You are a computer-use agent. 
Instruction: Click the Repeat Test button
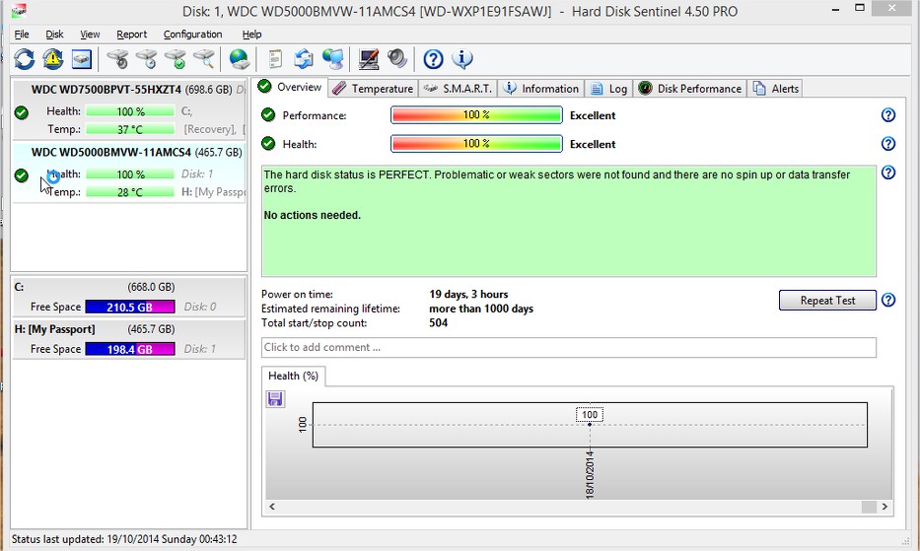coord(827,300)
